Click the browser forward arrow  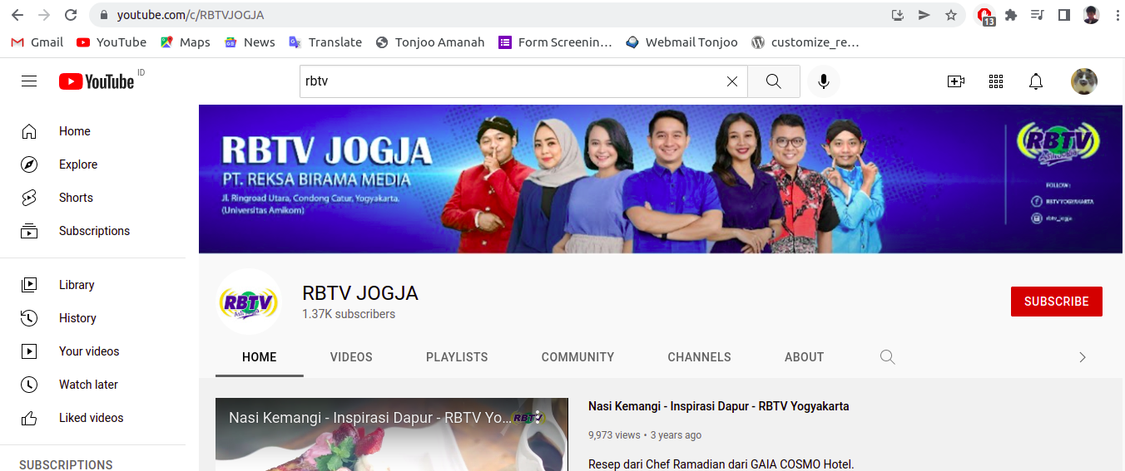pyautogui.click(x=43, y=15)
